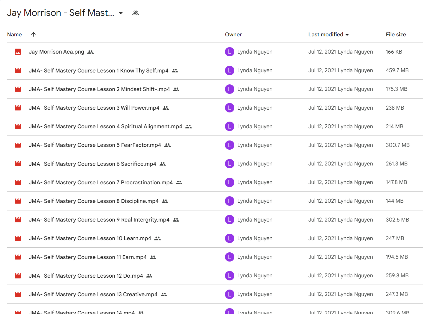This screenshot has width=423, height=314.
Task: Select Lesson 7 Procrastination.mp4 file name
Action: pyautogui.click(x=101, y=182)
